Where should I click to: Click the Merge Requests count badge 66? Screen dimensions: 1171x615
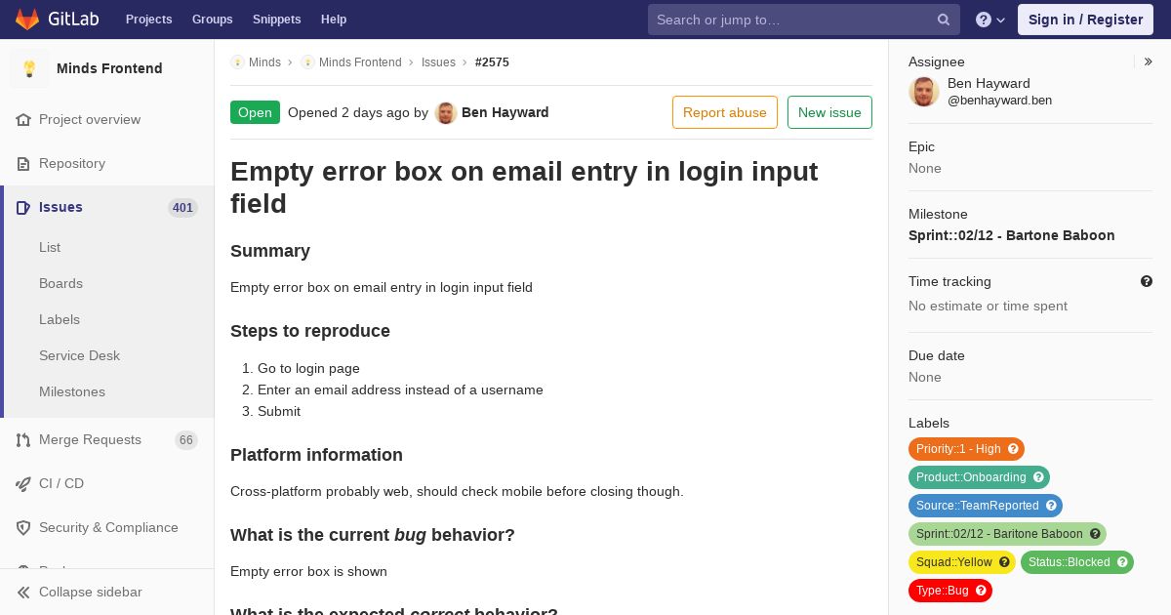pos(186,440)
